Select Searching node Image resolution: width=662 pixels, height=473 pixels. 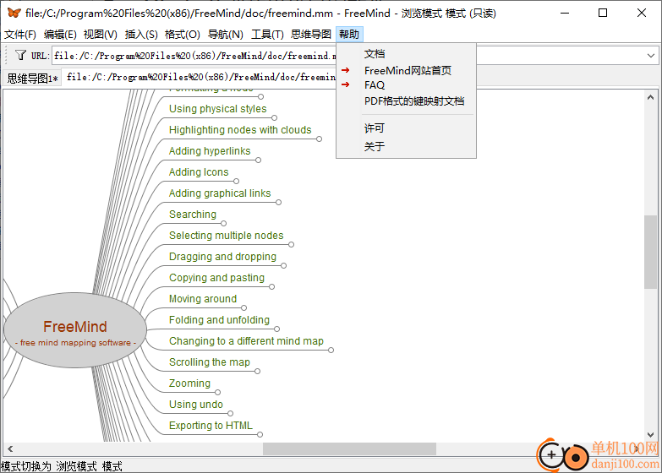(x=193, y=215)
